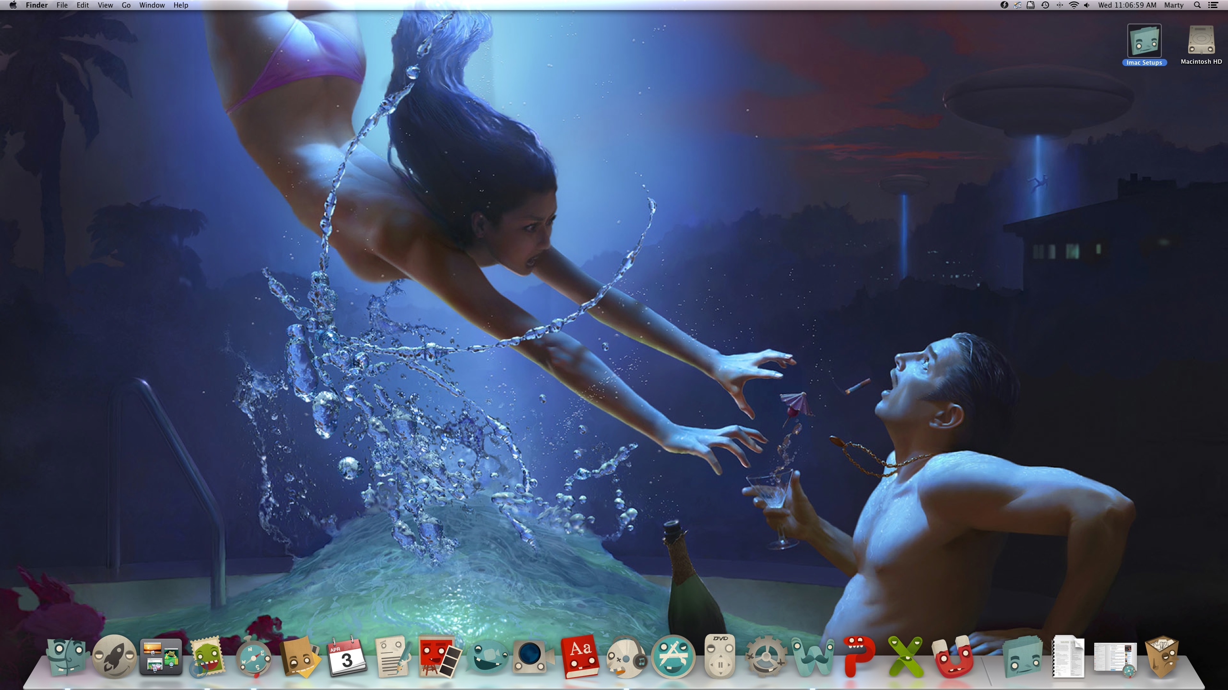Open Notification Center list icon

1213,5
